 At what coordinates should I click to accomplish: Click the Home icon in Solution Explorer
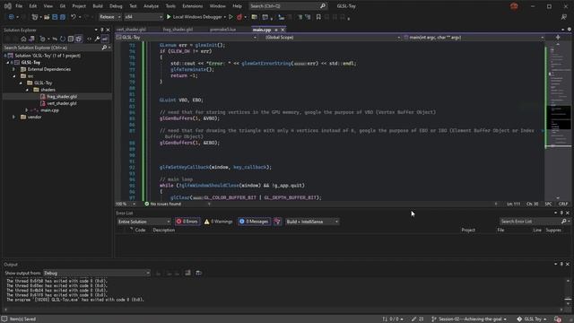pyautogui.click(x=23, y=39)
